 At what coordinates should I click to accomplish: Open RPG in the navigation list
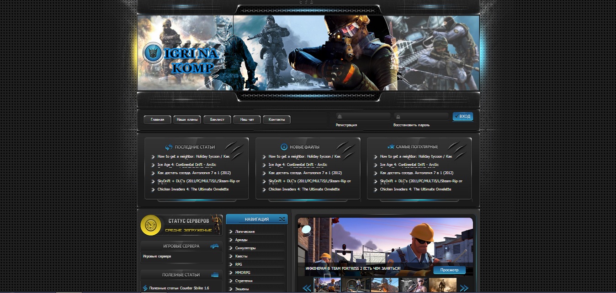(239, 264)
